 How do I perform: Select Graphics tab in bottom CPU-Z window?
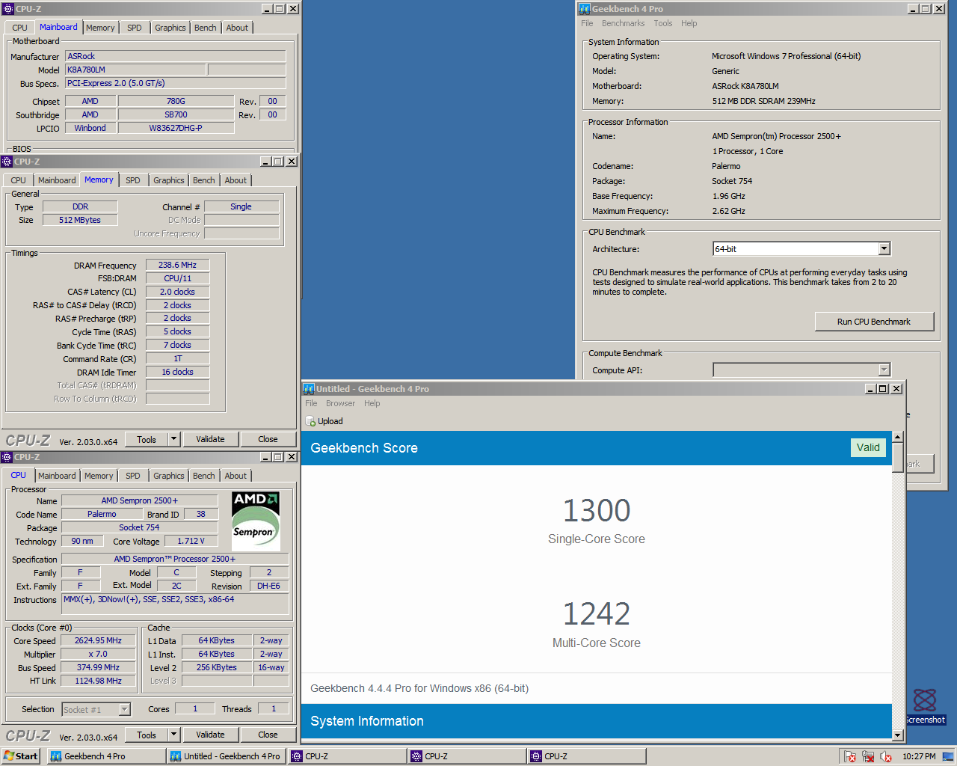tap(169, 476)
